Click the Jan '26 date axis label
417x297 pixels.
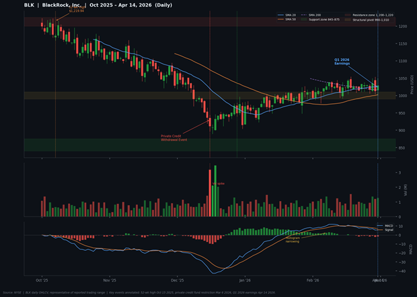(245, 280)
